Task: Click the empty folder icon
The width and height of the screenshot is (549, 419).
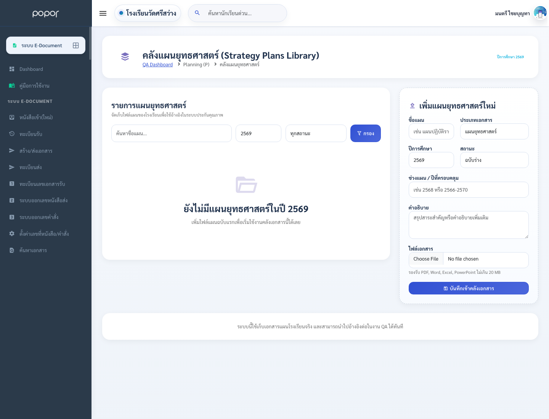Action: pyautogui.click(x=246, y=185)
